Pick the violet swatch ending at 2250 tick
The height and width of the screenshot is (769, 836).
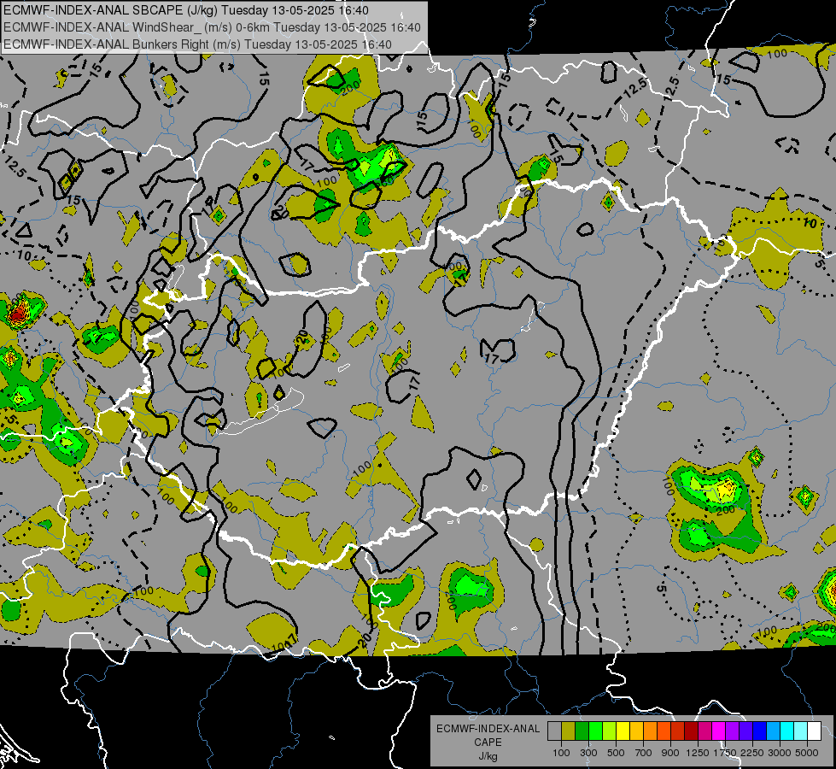746,731
